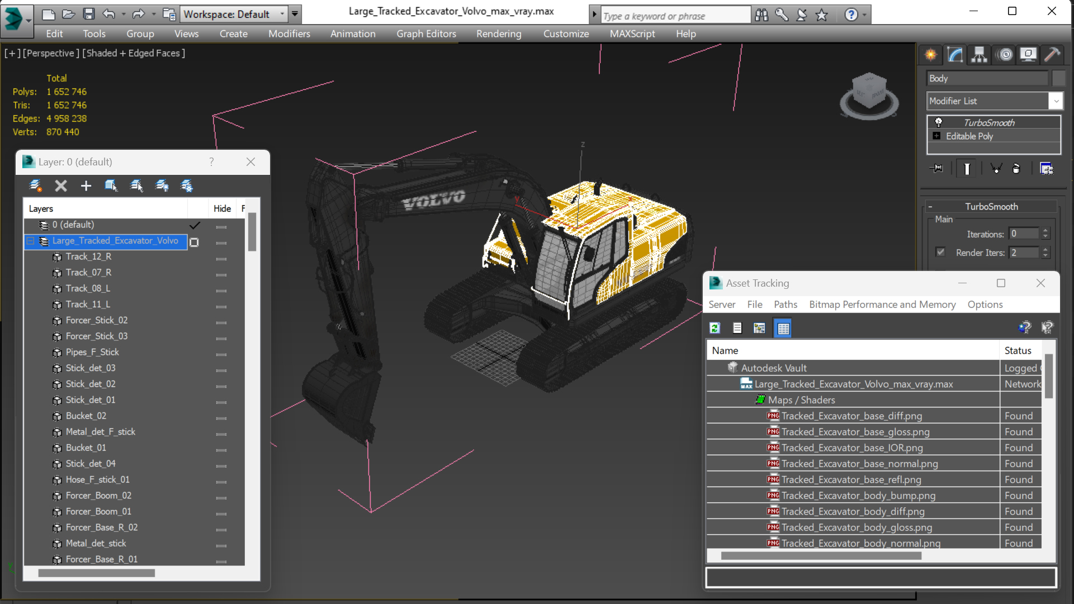Increase Iterations spinner up arrow
The width and height of the screenshot is (1074, 604).
[1045, 230]
